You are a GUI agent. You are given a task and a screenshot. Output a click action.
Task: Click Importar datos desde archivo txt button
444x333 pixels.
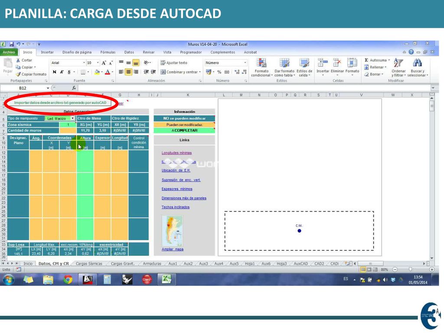(60, 102)
